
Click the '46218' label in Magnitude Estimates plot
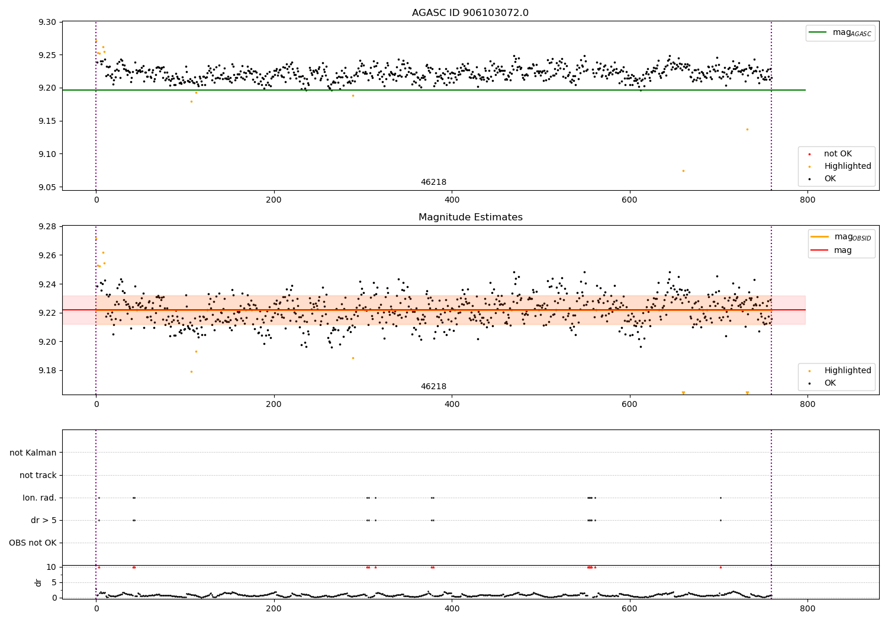click(433, 387)
